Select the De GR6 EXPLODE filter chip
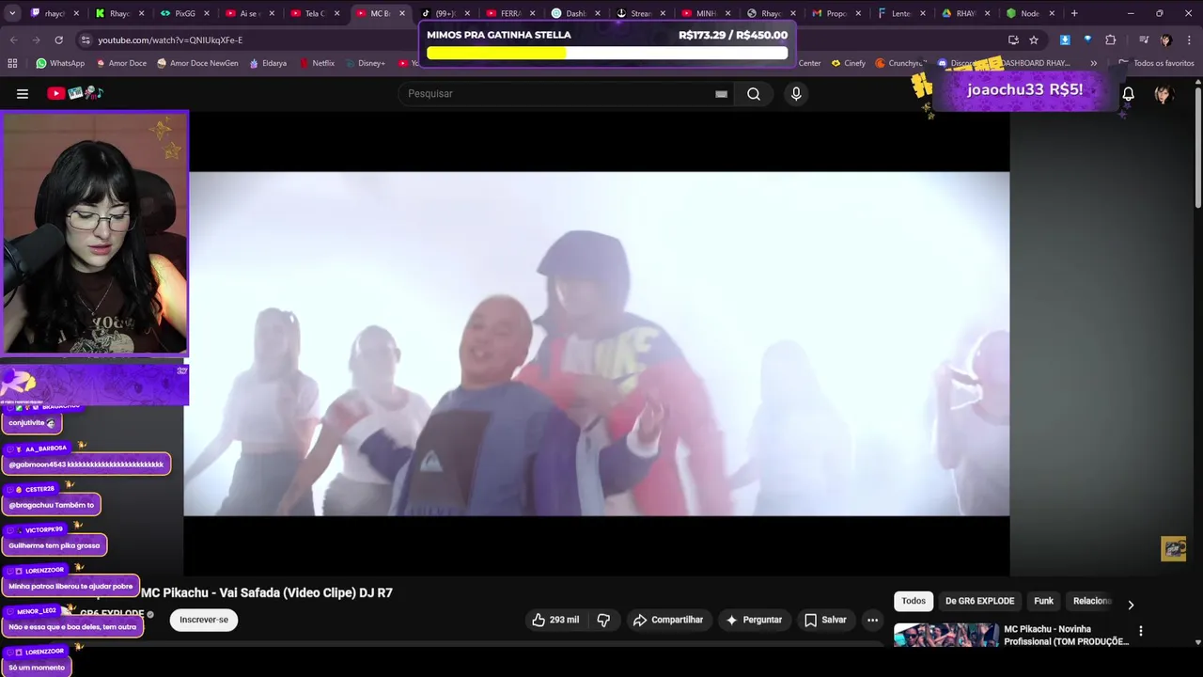This screenshot has width=1203, height=677. click(x=979, y=601)
